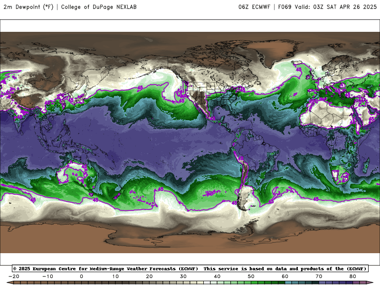Click the '-20' color scale label
Viewport: 380px width, 285px height.
point(14,276)
